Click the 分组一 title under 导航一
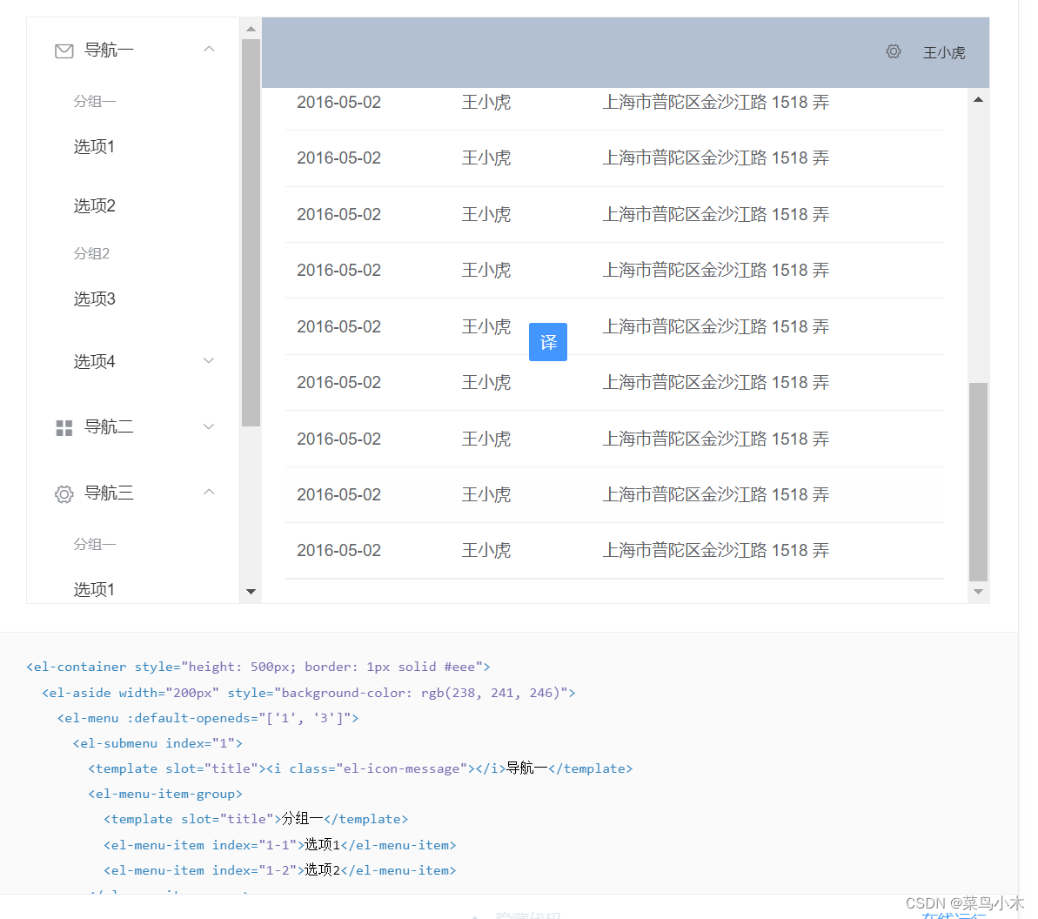Viewport: 1038px width, 919px height. (x=95, y=101)
